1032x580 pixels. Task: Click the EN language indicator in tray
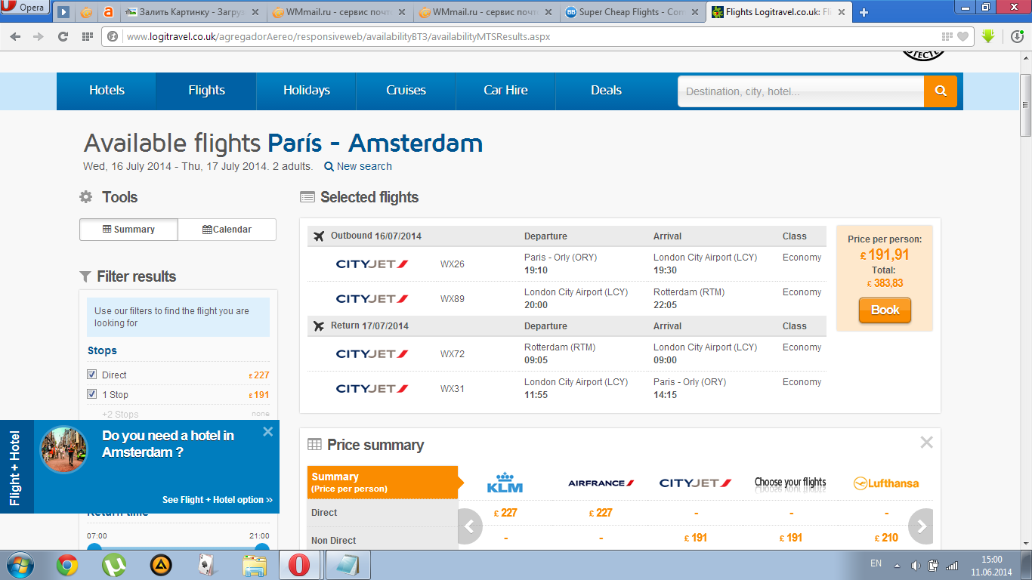[876, 563]
